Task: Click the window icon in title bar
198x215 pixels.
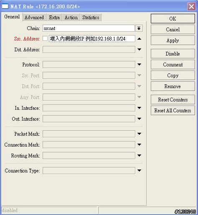Action: [5, 6]
